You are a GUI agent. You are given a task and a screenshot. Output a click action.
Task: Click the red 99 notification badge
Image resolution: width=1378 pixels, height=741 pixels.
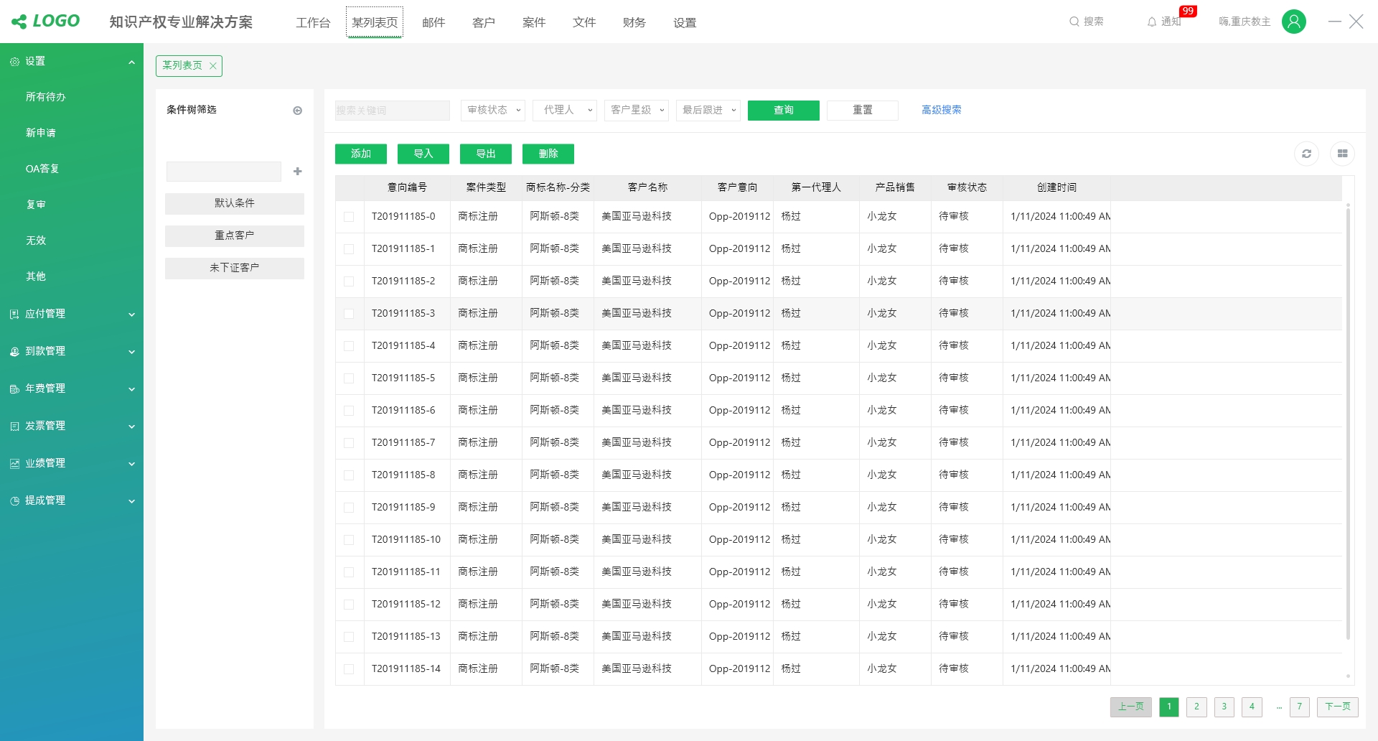tap(1188, 11)
